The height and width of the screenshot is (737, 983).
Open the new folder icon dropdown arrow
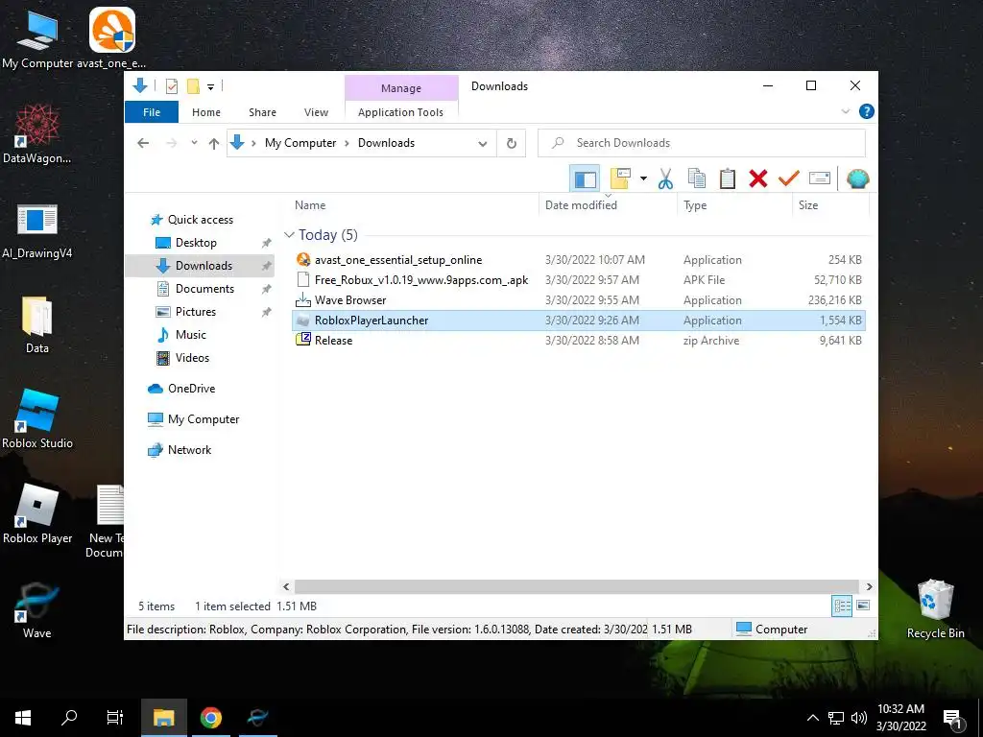tap(643, 178)
